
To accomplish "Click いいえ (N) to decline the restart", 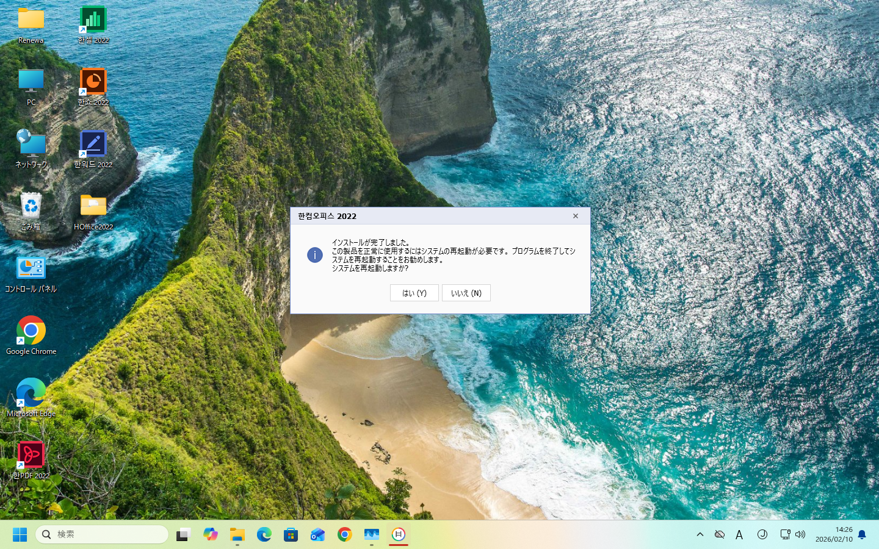I will (466, 293).
